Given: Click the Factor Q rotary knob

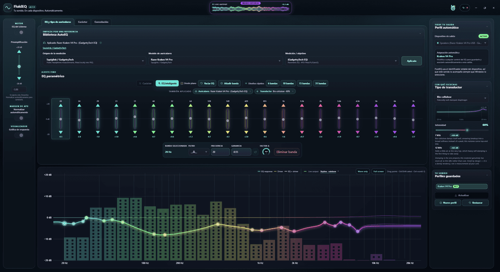Looking at the screenshot, I should pyautogui.click(x=266, y=152).
